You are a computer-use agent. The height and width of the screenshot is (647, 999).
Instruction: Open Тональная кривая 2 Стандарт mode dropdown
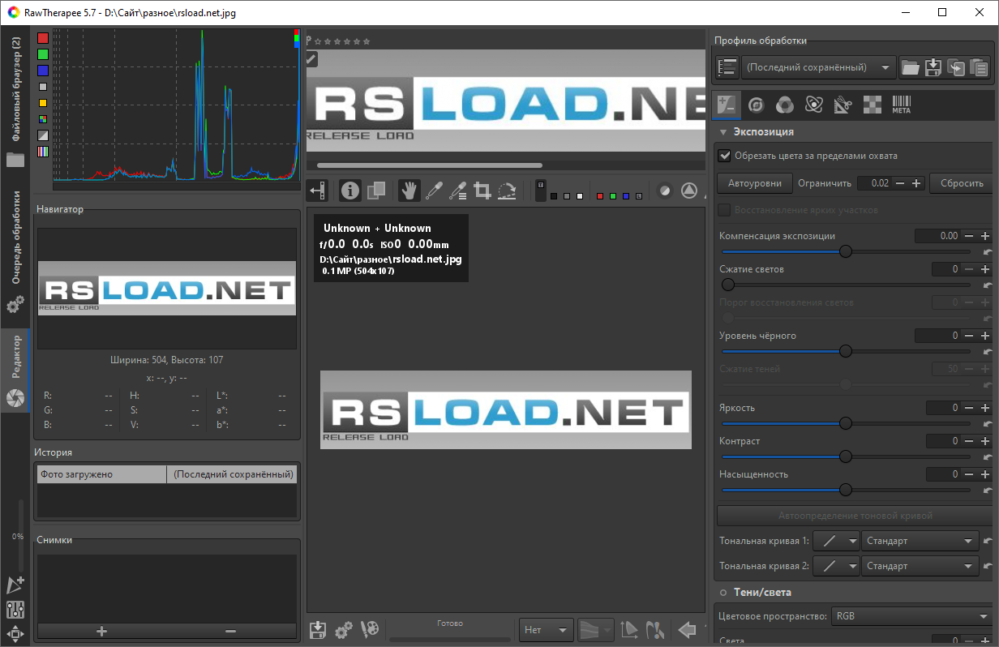921,566
